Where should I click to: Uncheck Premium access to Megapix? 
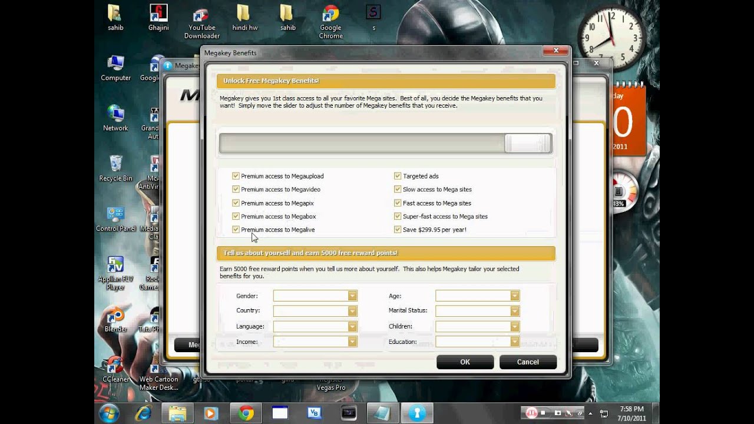pos(236,203)
